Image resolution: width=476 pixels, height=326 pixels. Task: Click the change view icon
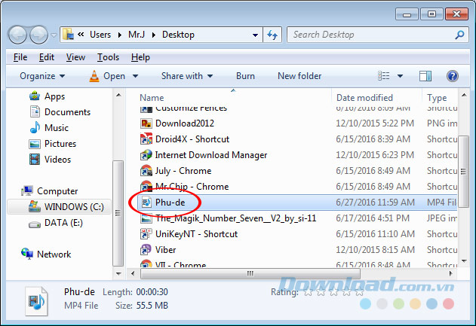(384, 76)
